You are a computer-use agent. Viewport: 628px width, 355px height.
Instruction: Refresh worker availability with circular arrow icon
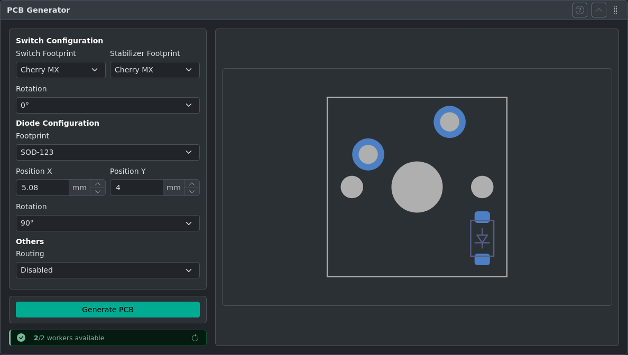(x=195, y=338)
